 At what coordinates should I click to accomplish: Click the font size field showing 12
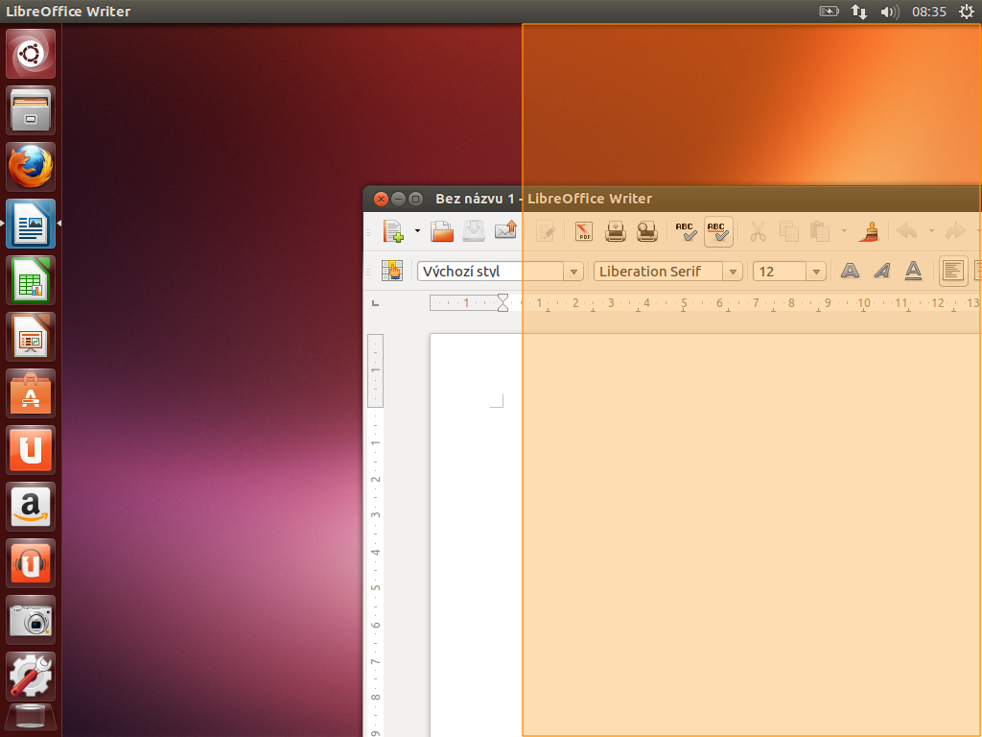click(780, 272)
